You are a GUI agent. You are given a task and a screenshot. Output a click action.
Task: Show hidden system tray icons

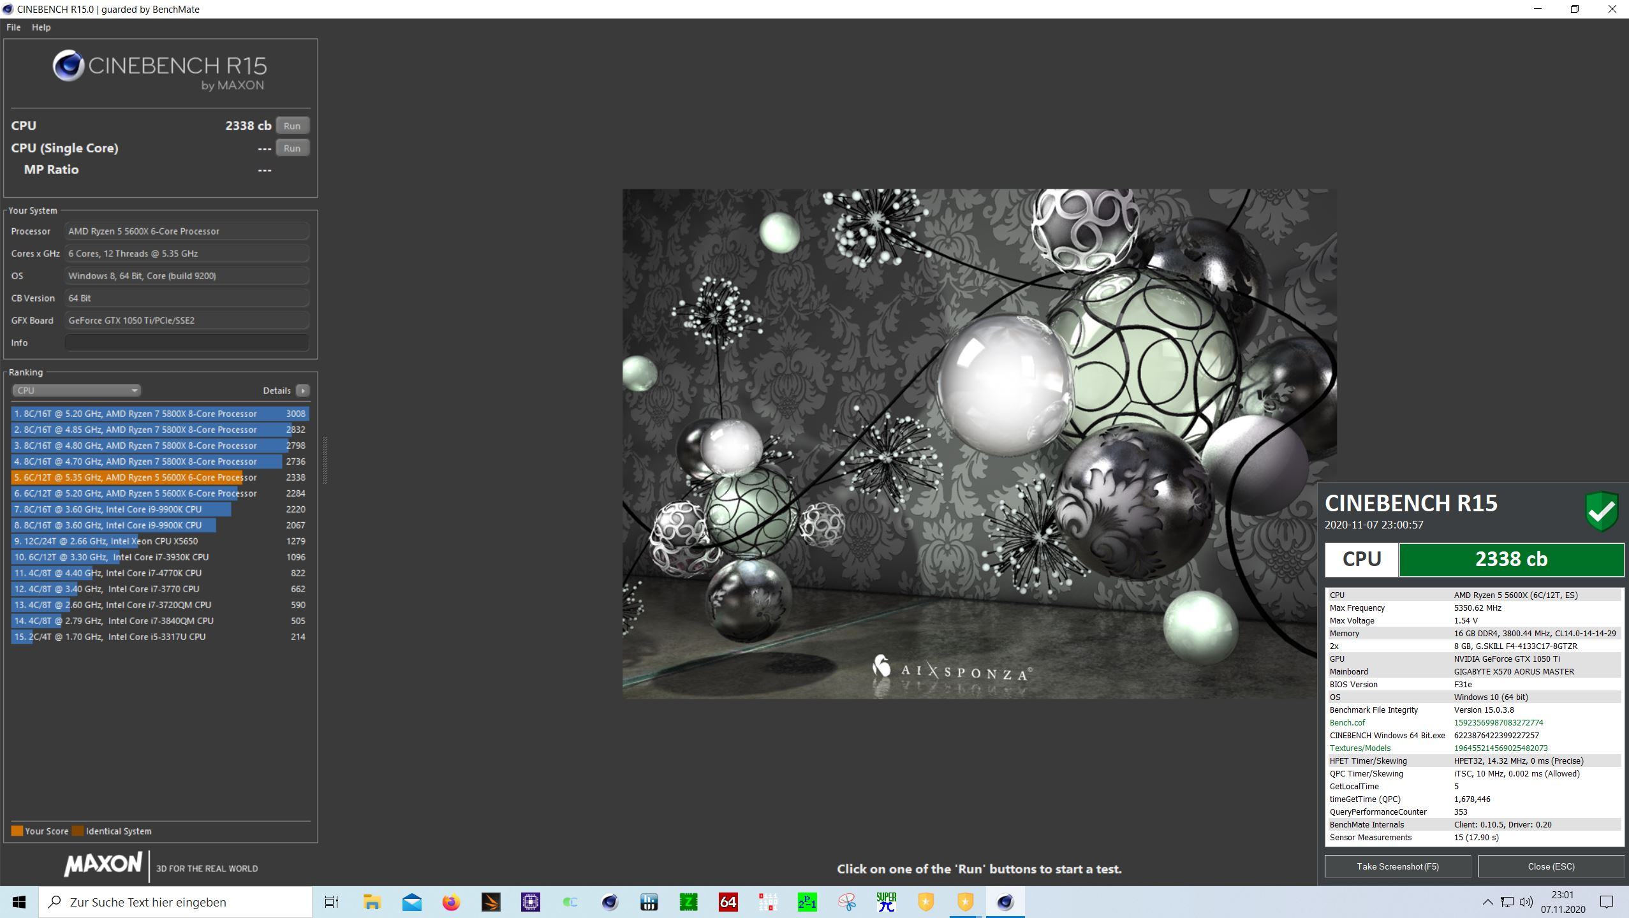tap(1487, 902)
